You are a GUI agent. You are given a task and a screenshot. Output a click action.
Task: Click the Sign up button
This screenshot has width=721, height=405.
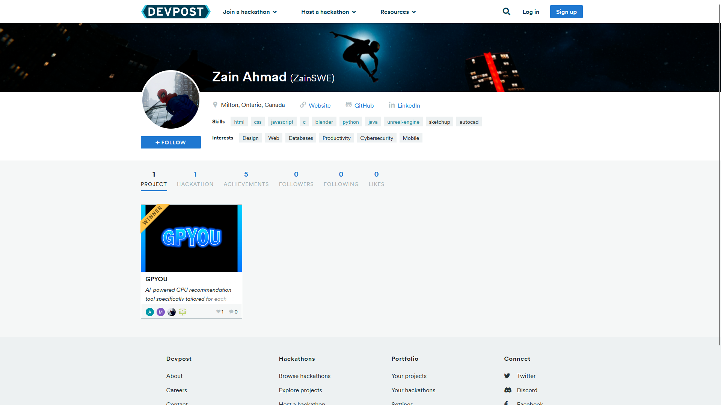coord(566,12)
